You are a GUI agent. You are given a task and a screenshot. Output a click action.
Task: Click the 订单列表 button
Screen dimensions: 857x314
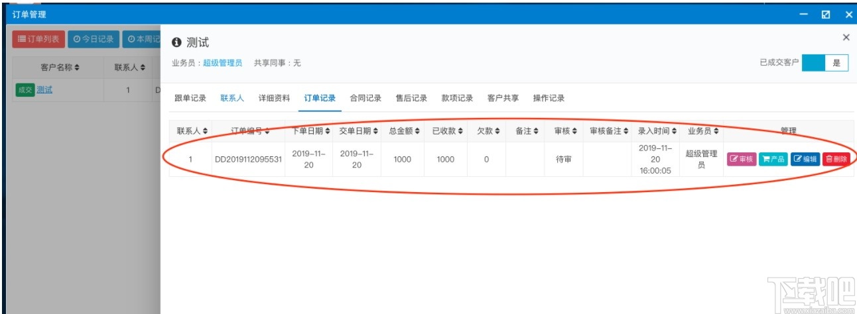pos(38,39)
